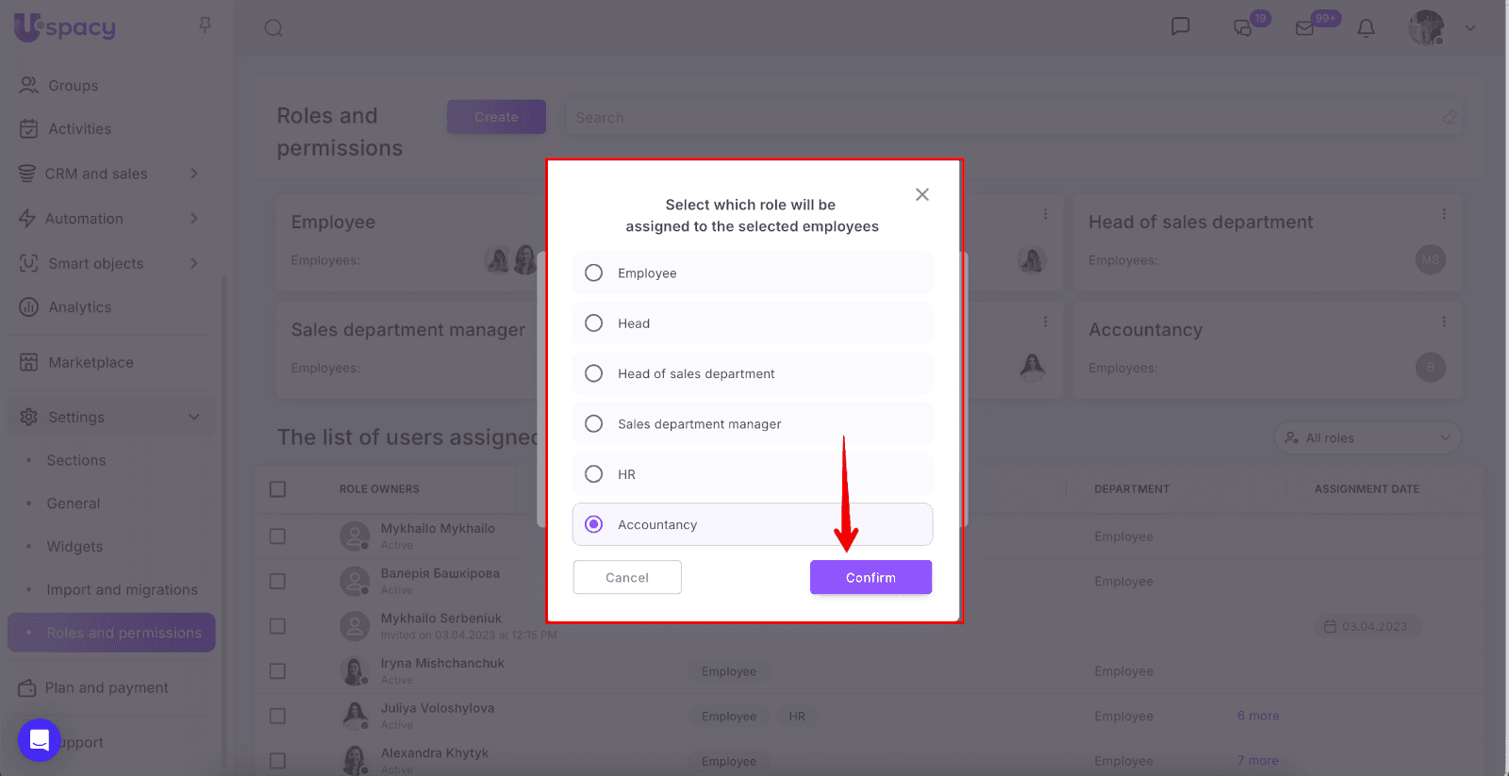This screenshot has height=776, width=1509.
Task: Close the role selection dialog
Action: tap(922, 194)
